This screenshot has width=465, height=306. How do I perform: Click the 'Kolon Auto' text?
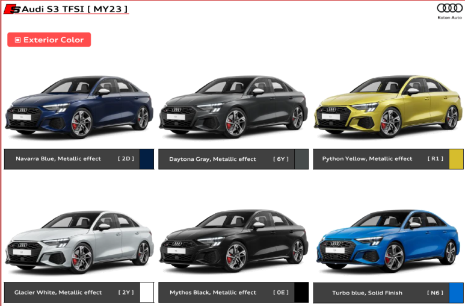(449, 17)
